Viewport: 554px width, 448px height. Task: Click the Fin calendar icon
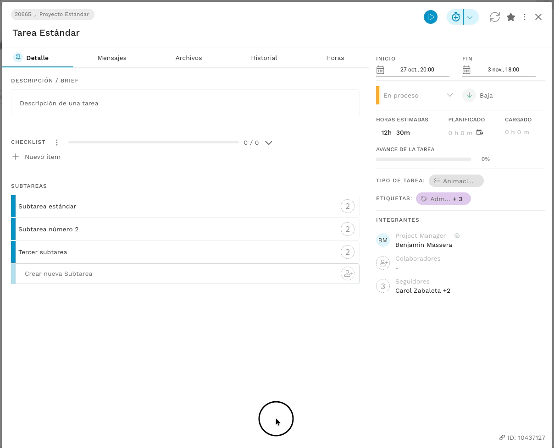[466, 70]
